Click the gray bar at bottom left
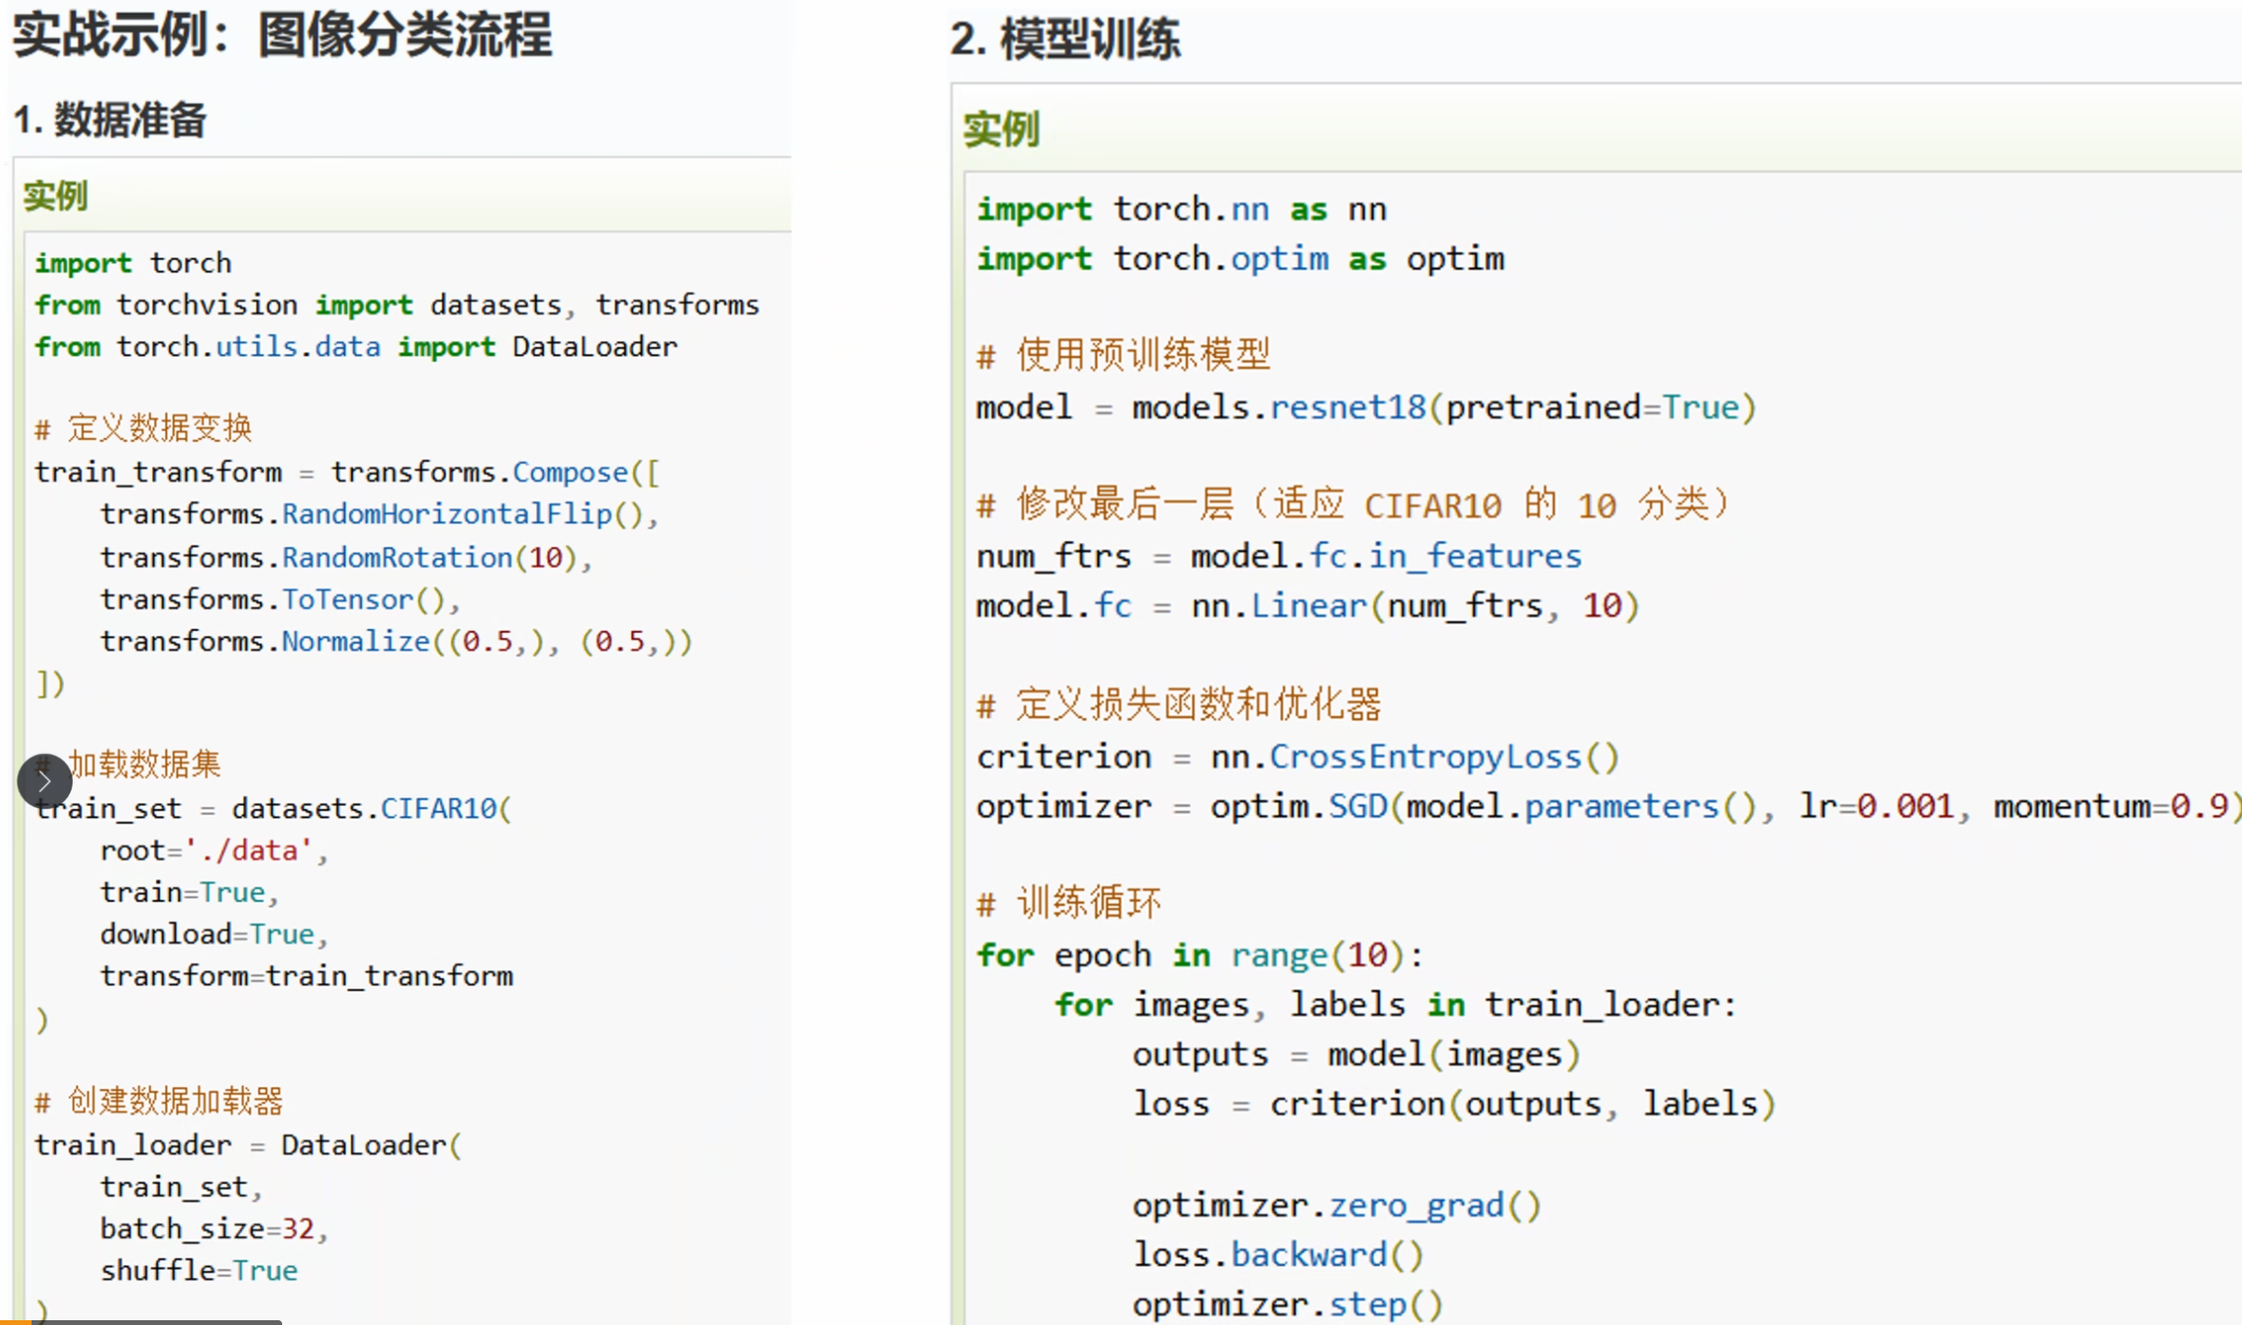This screenshot has height=1325, width=2242. click(x=158, y=1322)
